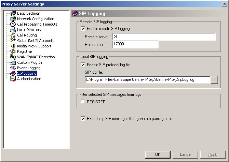Open Authentication settings
229x162 pixels.
(29, 79)
